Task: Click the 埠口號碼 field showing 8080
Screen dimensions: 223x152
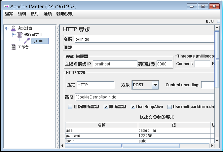Action: pos(164,64)
